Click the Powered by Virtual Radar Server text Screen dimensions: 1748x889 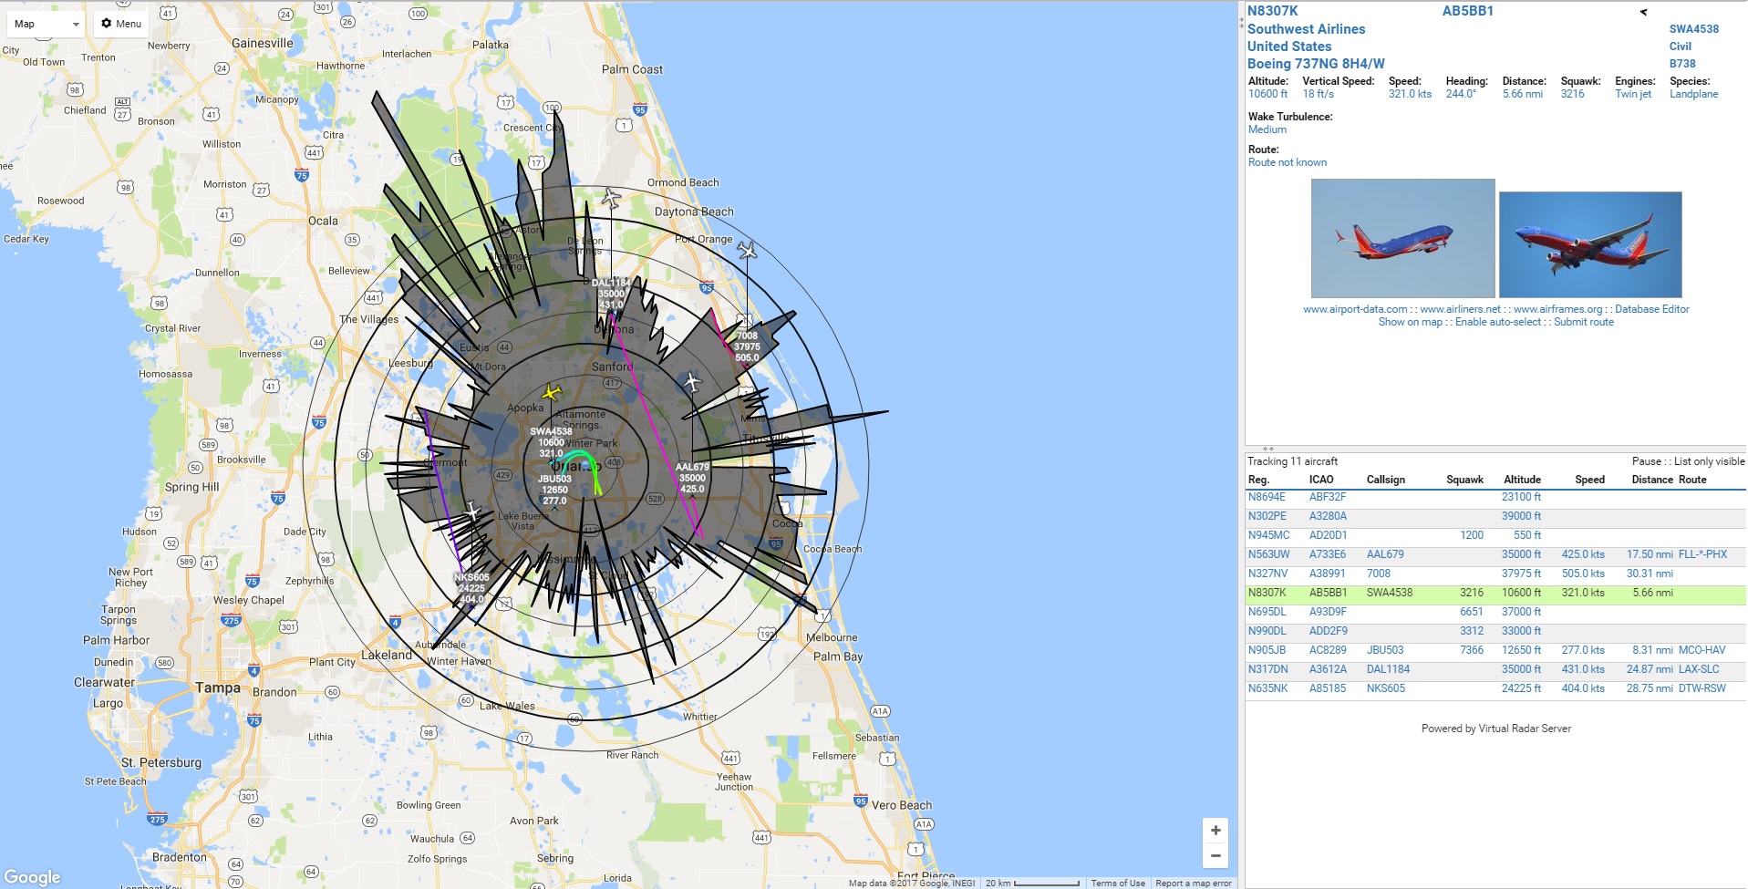(1495, 729)
